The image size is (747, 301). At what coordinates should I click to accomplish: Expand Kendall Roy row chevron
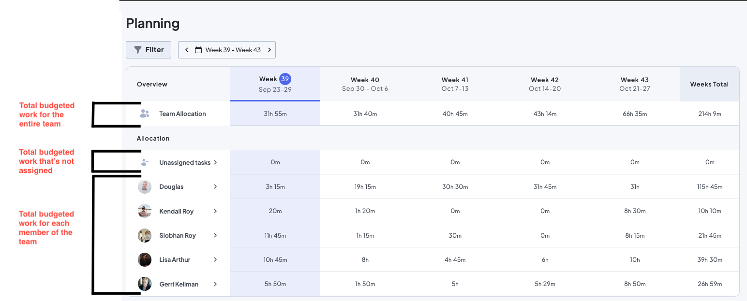click(215, 211)
